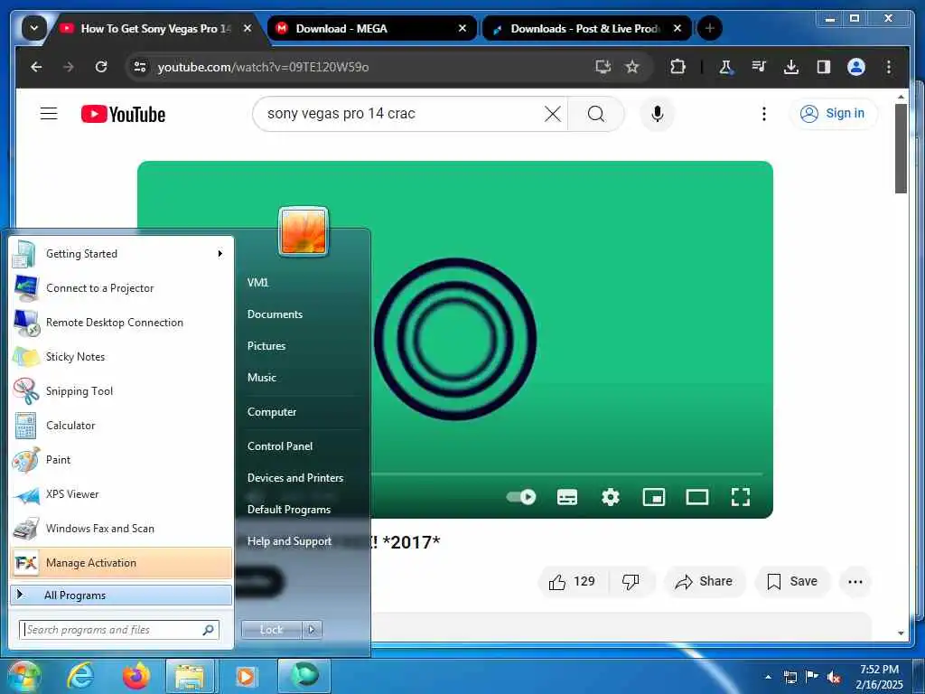Switch video to miniplayer

[x=654, y=497]
